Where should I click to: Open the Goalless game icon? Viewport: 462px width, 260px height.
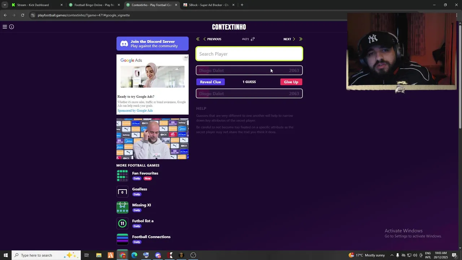click(x=122, y=191)
